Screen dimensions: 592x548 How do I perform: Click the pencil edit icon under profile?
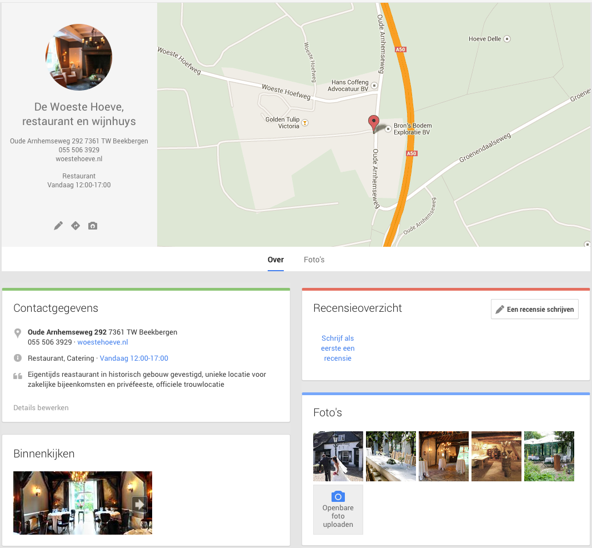(x=58, y=226)
